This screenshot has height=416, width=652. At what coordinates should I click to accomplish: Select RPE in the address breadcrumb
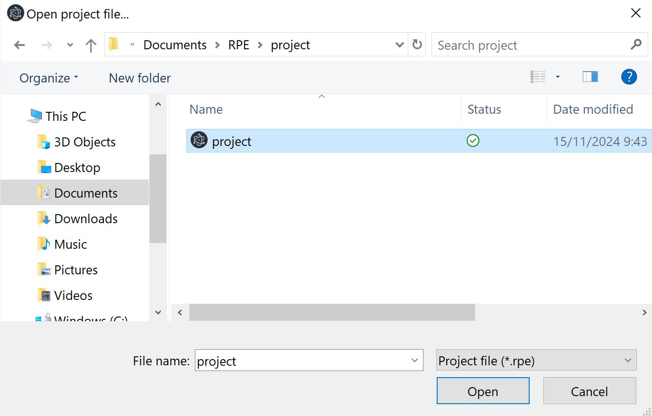pyautogui.click(x=239, y=45)
